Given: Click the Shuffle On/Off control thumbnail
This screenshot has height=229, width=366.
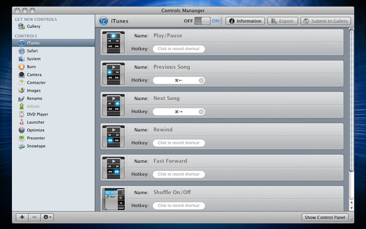Looking at the screenshot, I should pyautogui.click(x=113, y=199).
